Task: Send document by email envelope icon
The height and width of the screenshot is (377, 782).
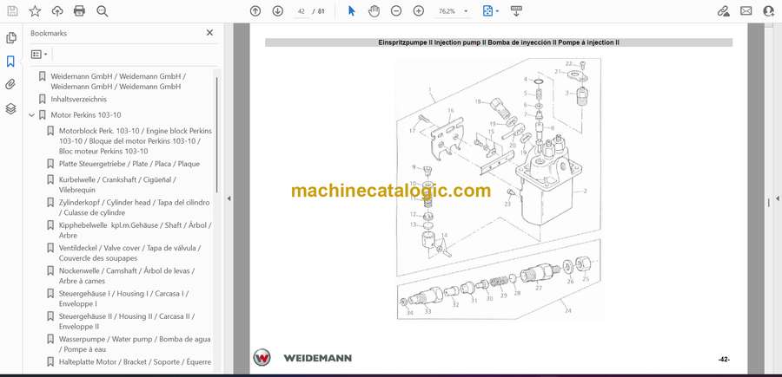Action: (746, 11)
